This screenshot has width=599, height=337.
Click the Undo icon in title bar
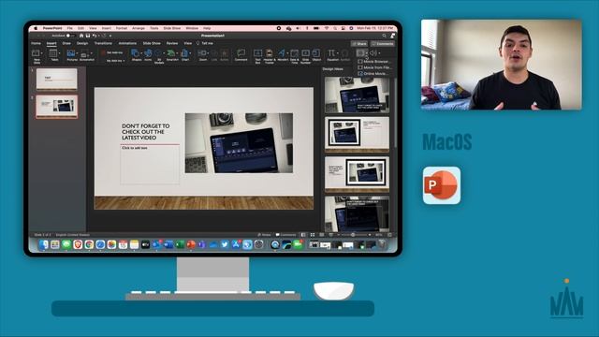click(x=95, y=36)
